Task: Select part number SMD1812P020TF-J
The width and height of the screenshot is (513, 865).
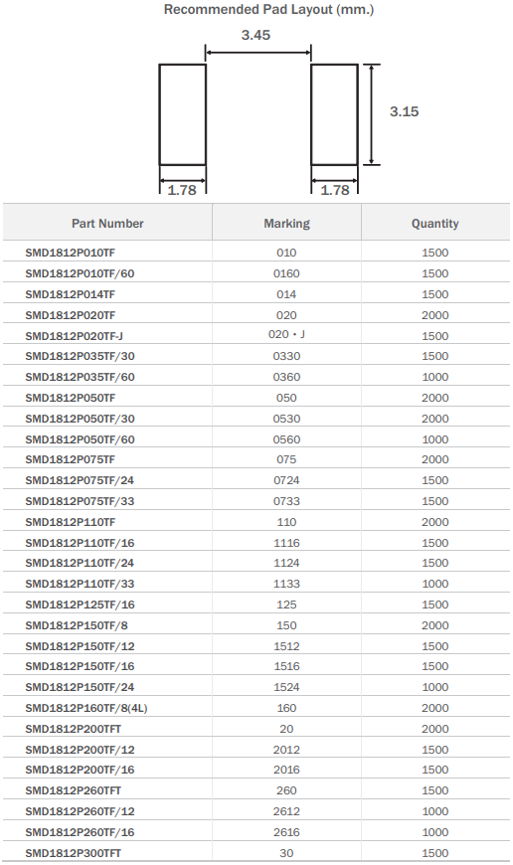Action: tap(74, 336)
